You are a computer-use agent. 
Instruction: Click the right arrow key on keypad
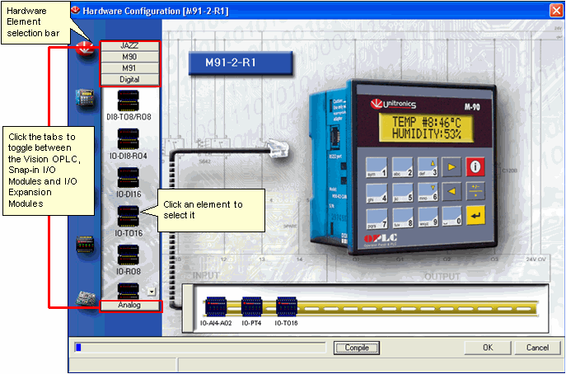coord(451,166)
